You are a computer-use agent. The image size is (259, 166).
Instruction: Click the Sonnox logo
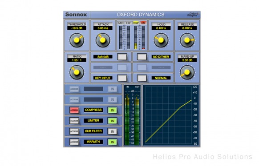[76, 15]
